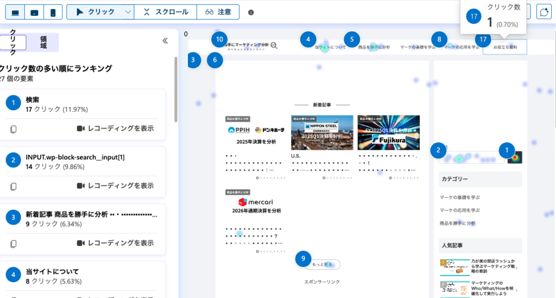
Task: Switch to the スクロール heatmap mode
Action: point(167,12)
